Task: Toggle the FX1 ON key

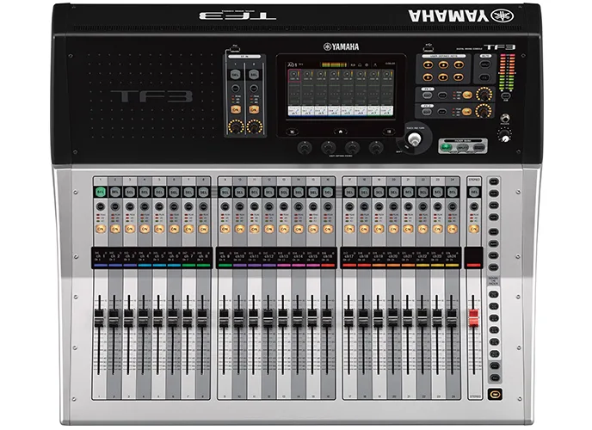Action: (467, 95)
